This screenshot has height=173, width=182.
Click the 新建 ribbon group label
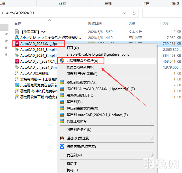click(x=108, y=4)
